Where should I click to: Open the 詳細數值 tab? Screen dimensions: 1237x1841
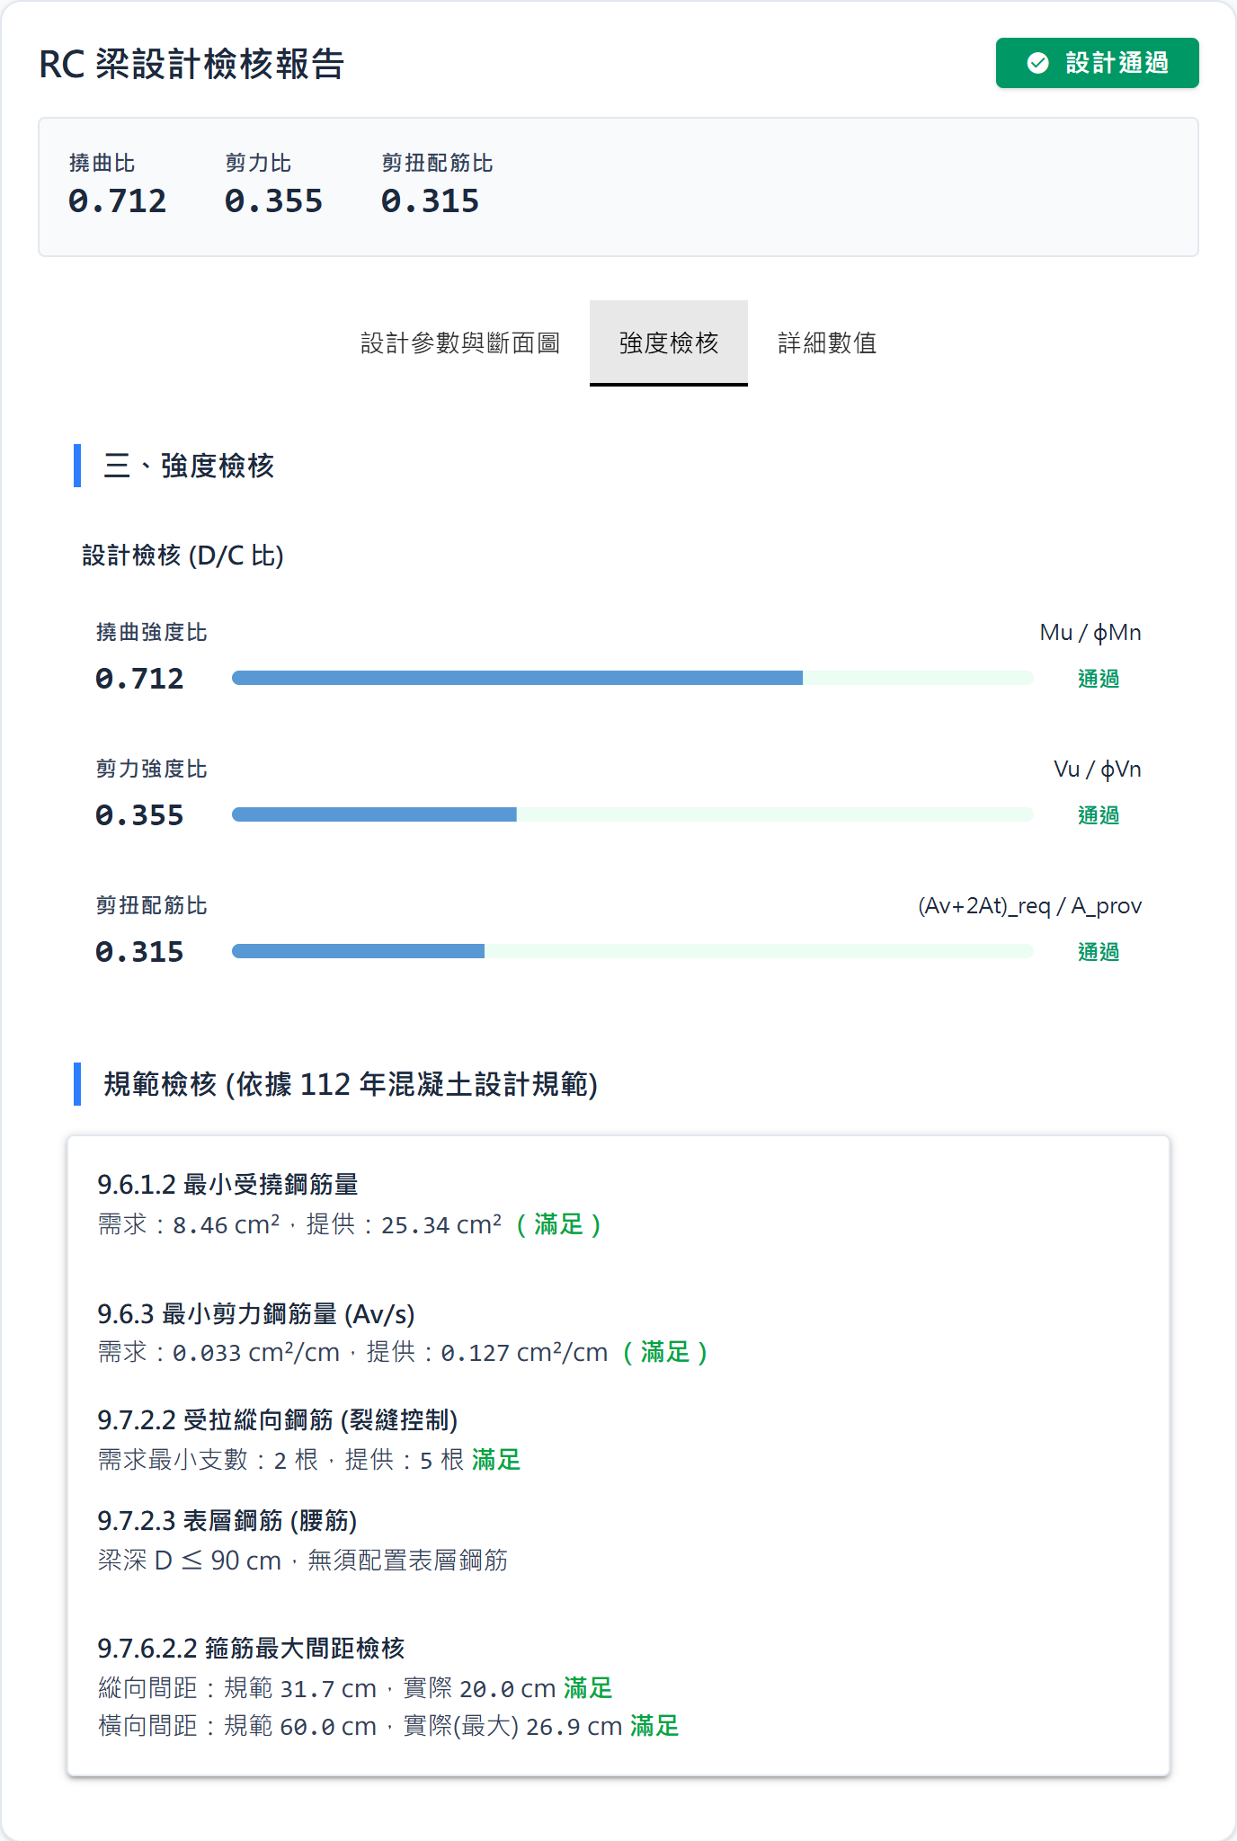point(828,343)
